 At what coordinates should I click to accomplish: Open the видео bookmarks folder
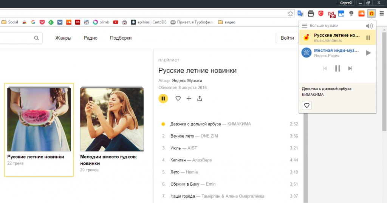coord(227,22)
